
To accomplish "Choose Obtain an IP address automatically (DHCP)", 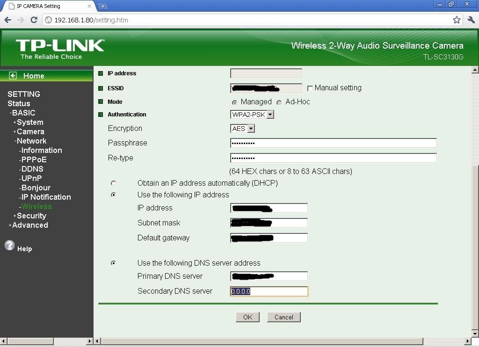I will [x=113, y=183].
